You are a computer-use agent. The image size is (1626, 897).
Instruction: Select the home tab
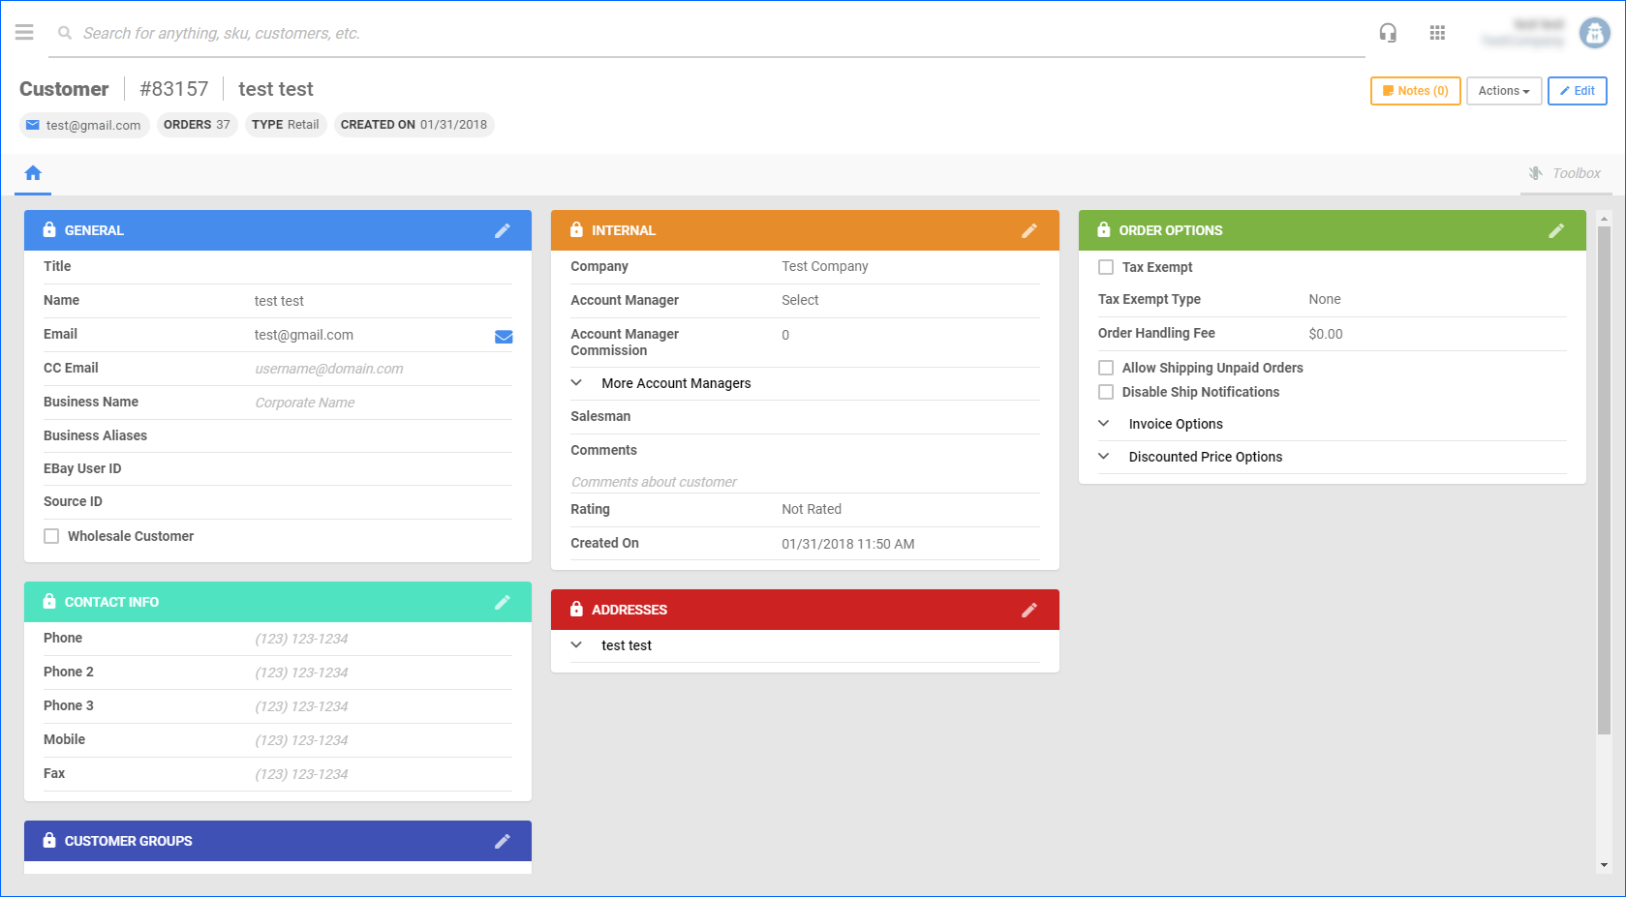point(33,173)
